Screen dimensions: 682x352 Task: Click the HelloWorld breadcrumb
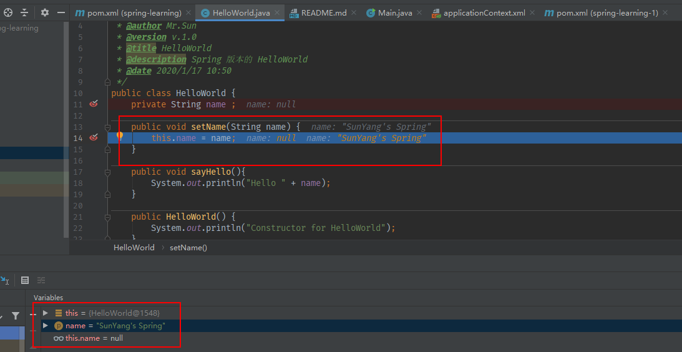tap(134, 248)
